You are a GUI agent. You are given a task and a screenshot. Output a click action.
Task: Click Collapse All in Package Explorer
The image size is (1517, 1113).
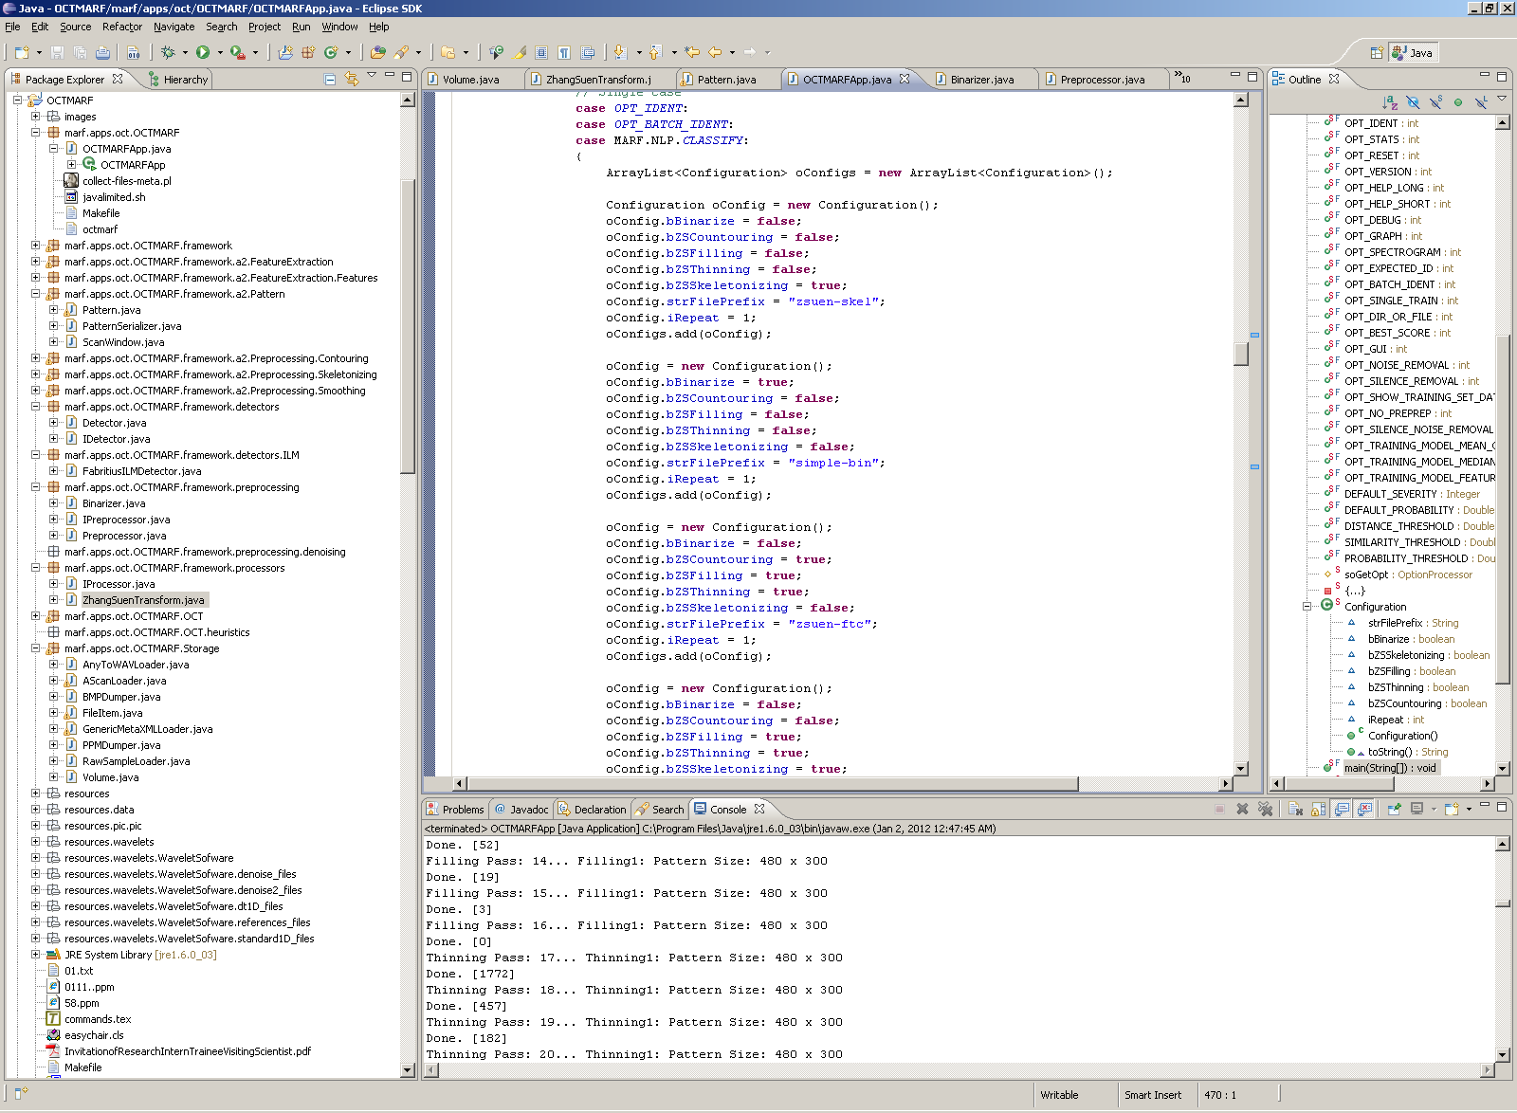pos(330,80)
